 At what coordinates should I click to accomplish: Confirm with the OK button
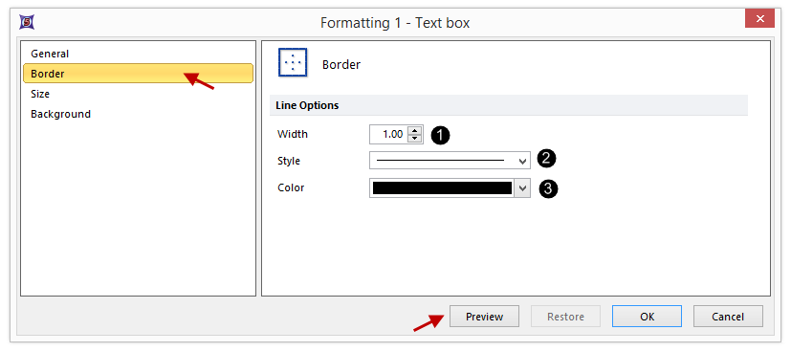[648, 317]
